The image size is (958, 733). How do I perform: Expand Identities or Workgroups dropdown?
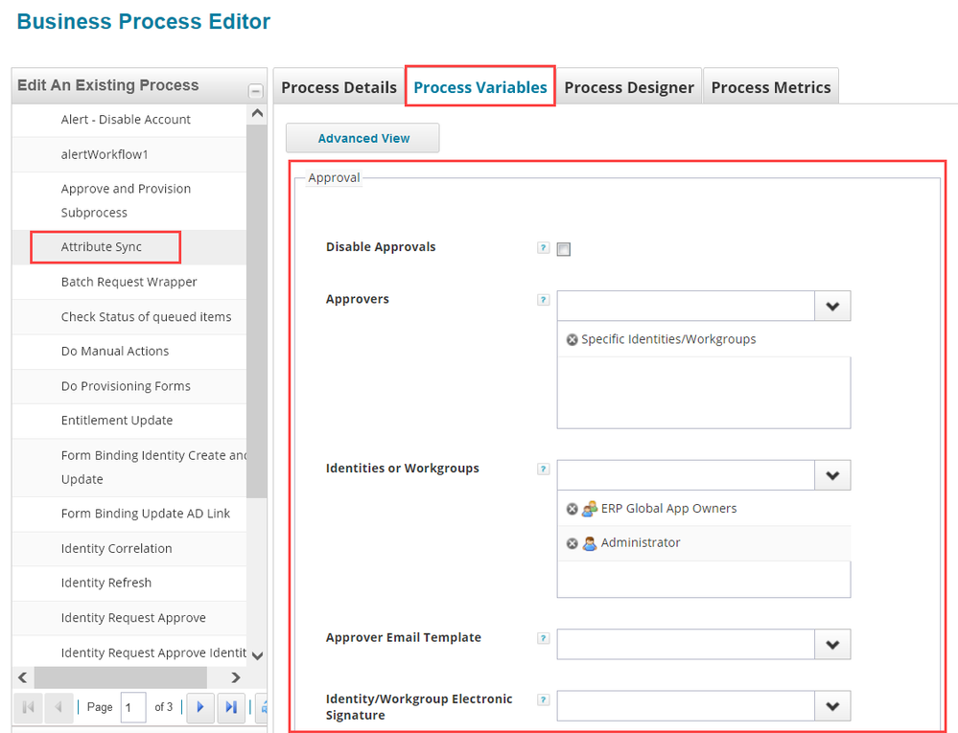(x=831, y=475)
